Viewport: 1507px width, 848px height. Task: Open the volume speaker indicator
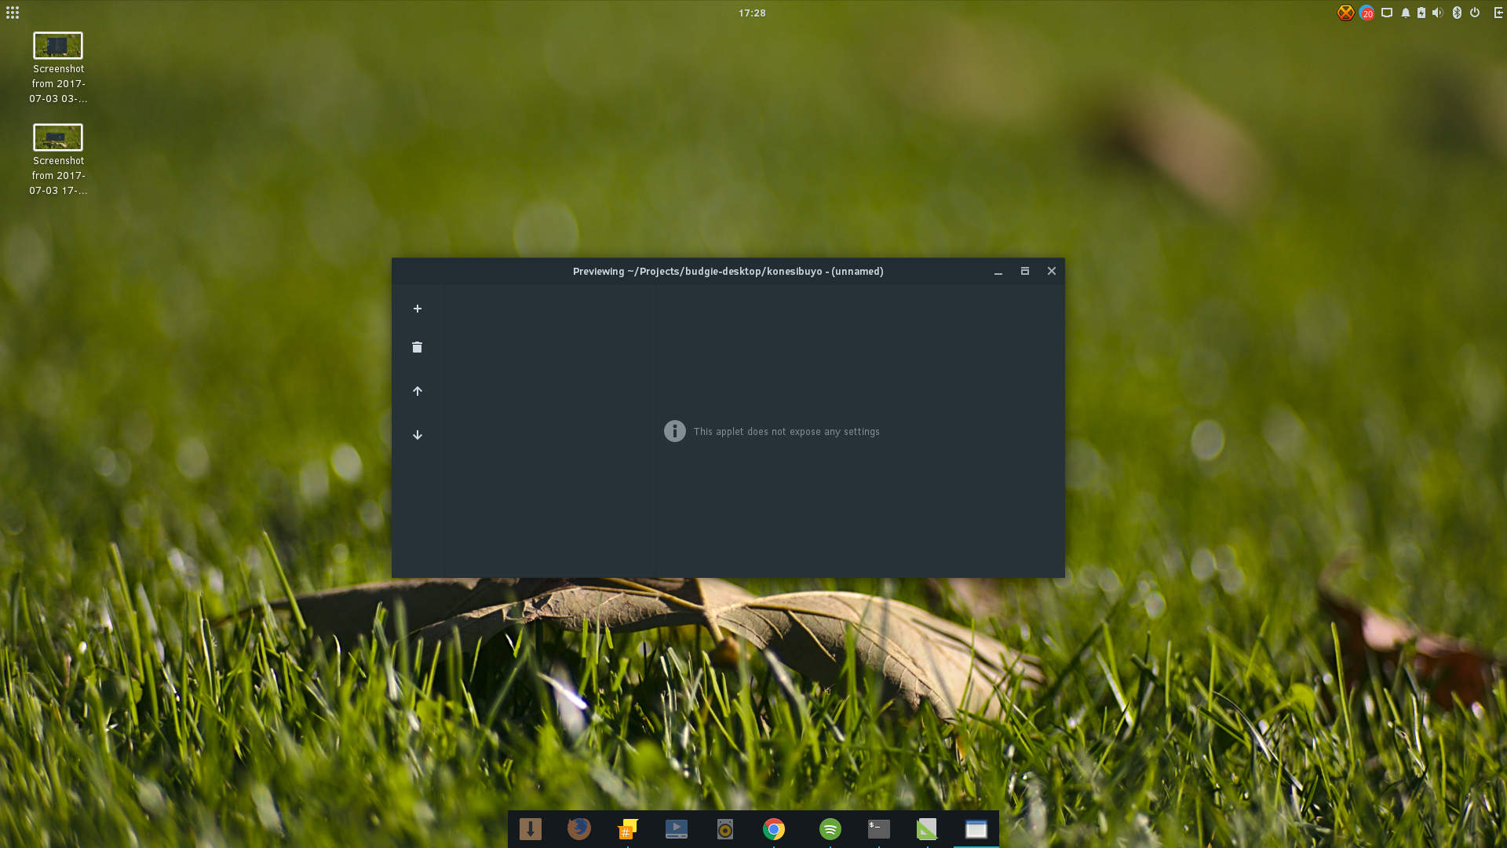[x=1437, y=13]
